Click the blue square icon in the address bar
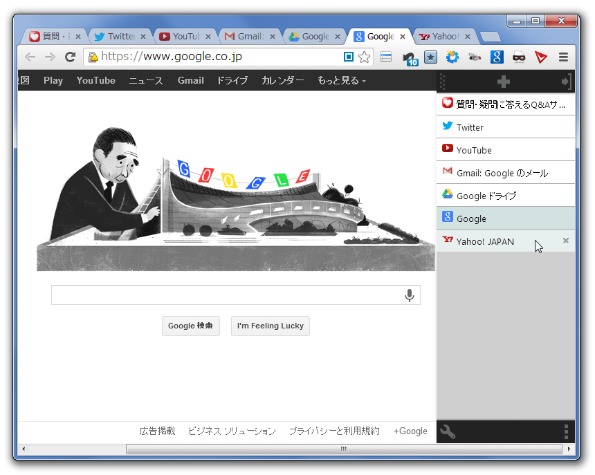This screenshot has width=595, height=475. click(348, 57)
